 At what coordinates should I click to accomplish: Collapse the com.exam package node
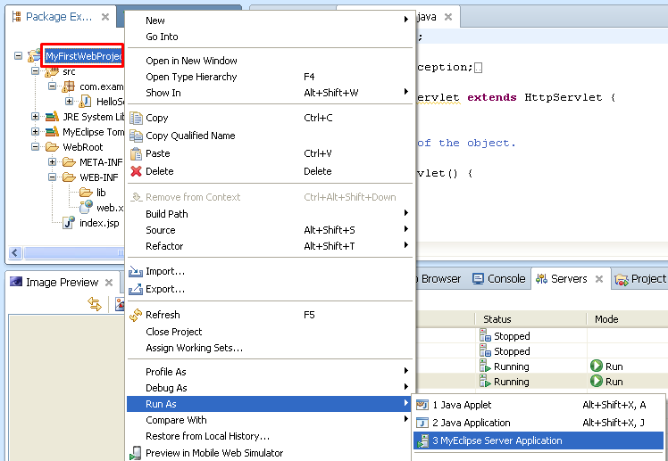point(52,86)
